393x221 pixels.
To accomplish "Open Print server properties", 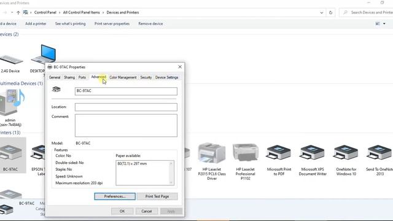I will (112, 23).
